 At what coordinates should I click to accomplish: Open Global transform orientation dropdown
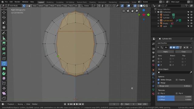pos(86,6)
